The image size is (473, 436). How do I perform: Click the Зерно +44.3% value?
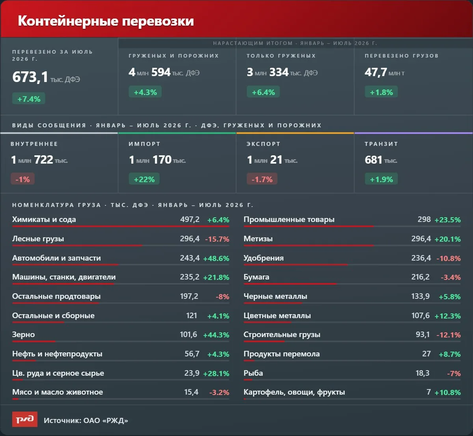point(216,335)
